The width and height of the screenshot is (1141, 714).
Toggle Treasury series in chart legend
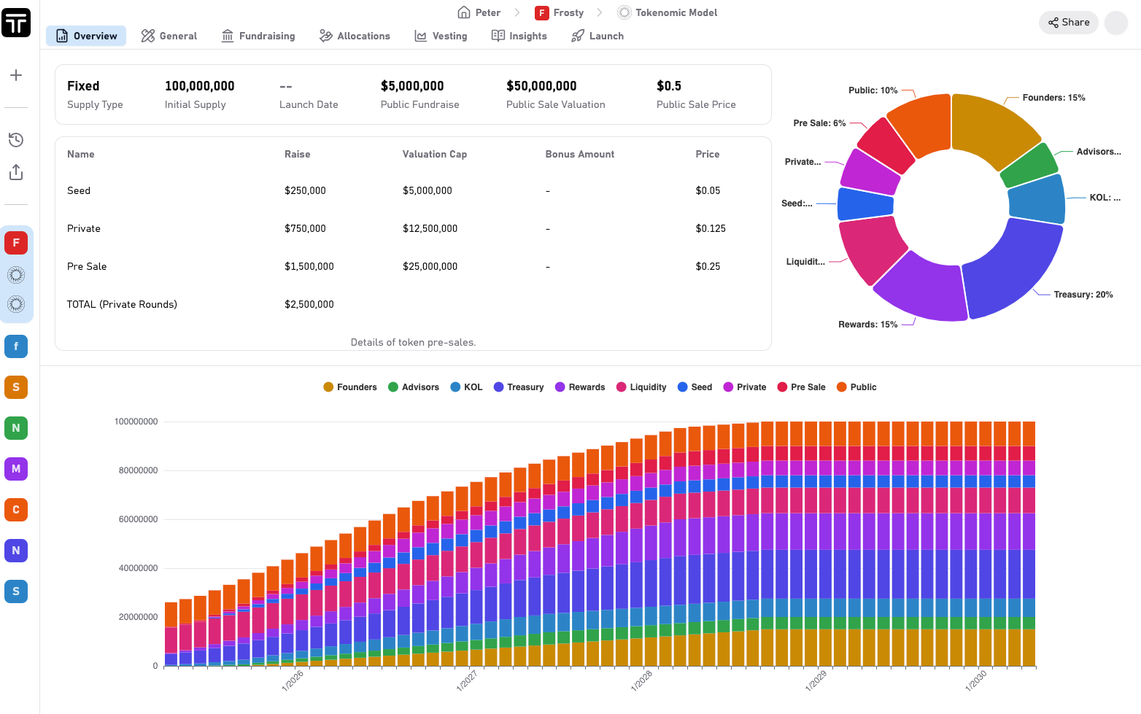coord(519,387)
